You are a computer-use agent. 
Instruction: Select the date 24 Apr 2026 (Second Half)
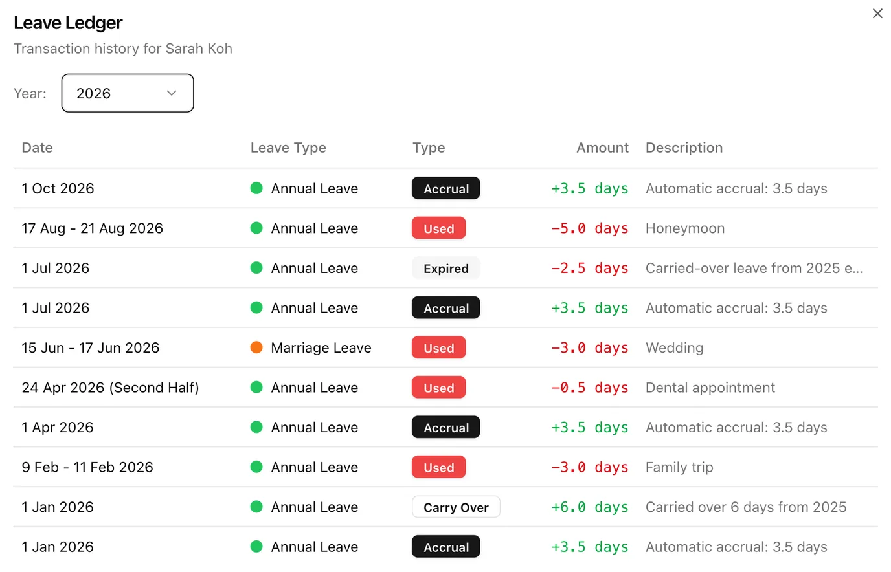111,388
